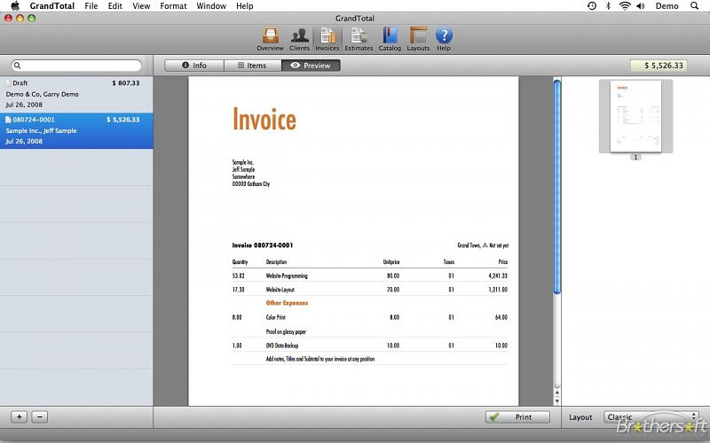The width and height of the screenshot is (710, 443).
Task: Open the Estimates toolbar icon
Action: tap(359, 36)
